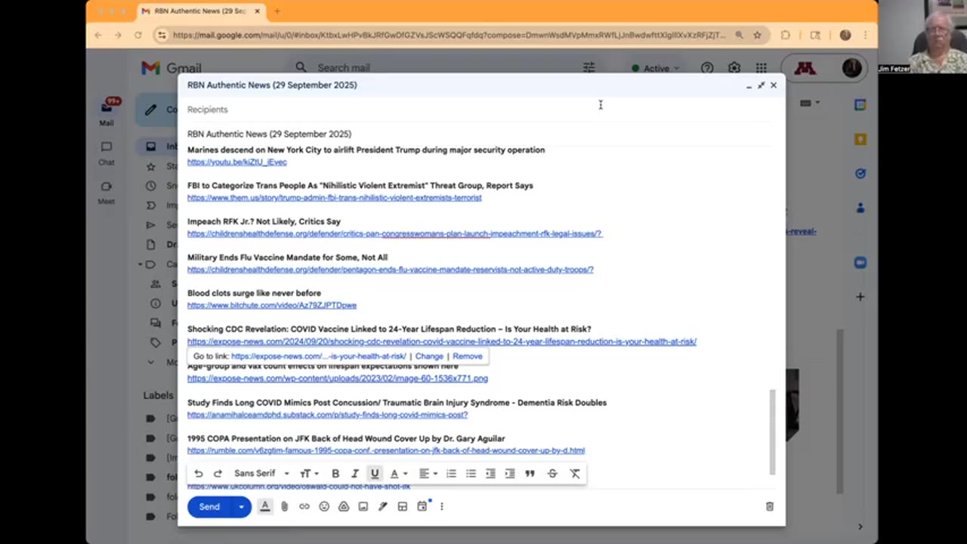Click the subject line field
Screen dimensions: 967x544
pos(482,134)
